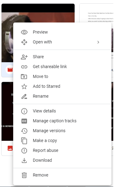The height and width of the screenshot is (187, 124).
Task: Click the chain link icon
Action: [24, 67]
